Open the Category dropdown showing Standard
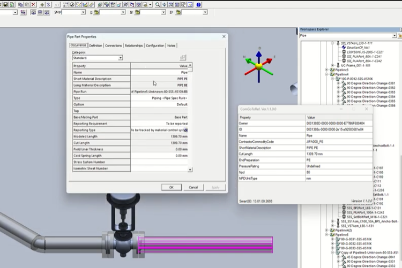402x268 pixels. coord(120,58)
